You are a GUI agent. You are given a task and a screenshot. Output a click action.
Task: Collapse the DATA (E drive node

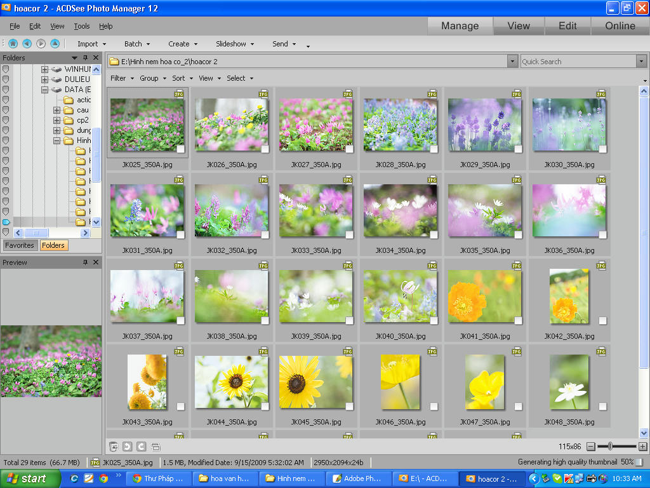click(45, 90)
